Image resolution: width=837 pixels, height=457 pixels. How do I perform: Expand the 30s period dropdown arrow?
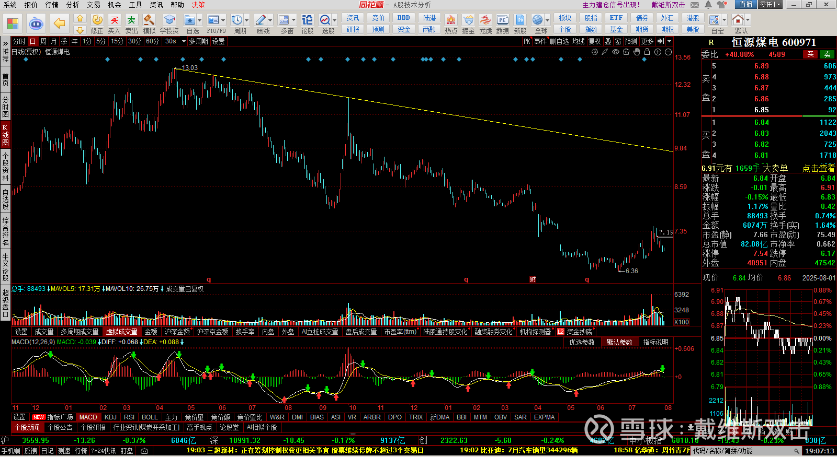click(x=184, y=41)
